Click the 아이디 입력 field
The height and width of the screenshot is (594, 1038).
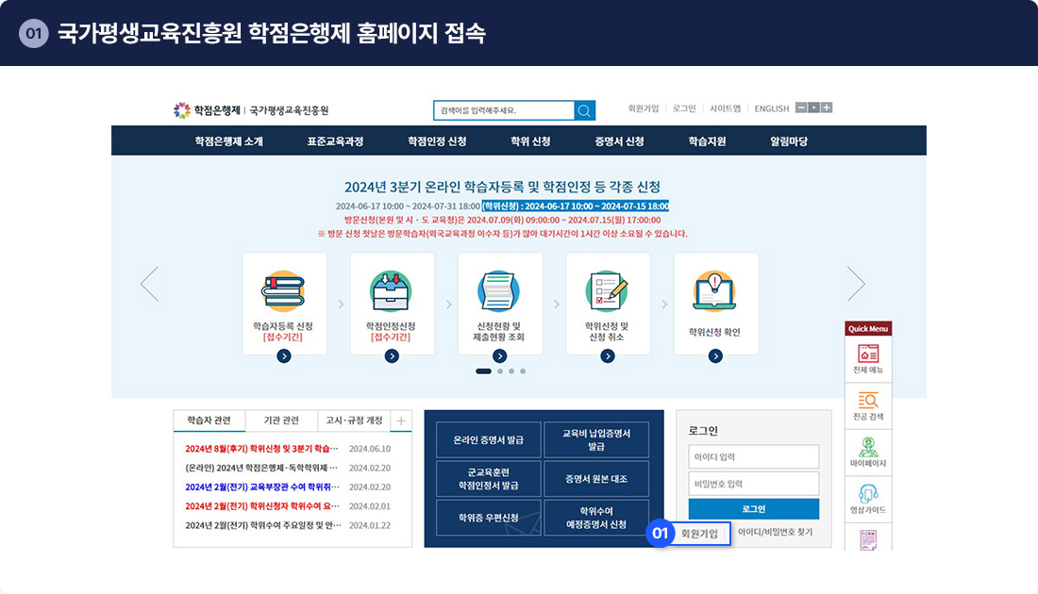click(753, 457)
